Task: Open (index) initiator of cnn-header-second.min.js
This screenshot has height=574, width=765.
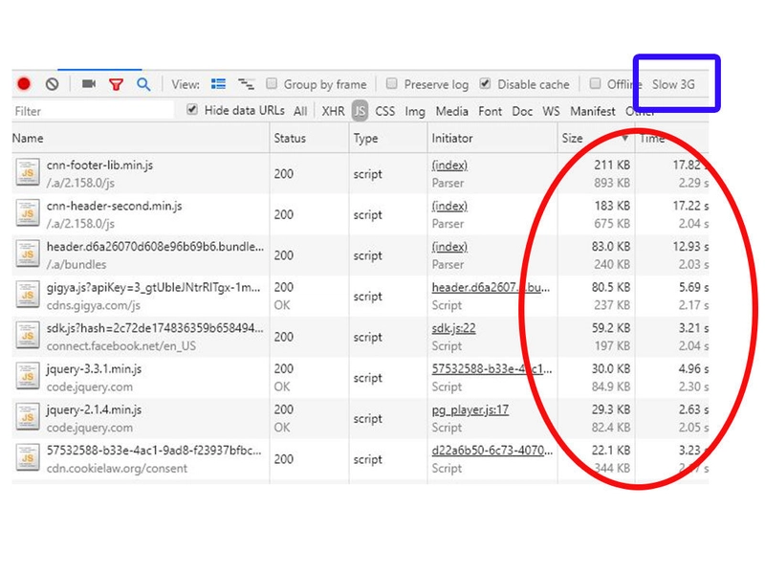Action: [449, 206]
